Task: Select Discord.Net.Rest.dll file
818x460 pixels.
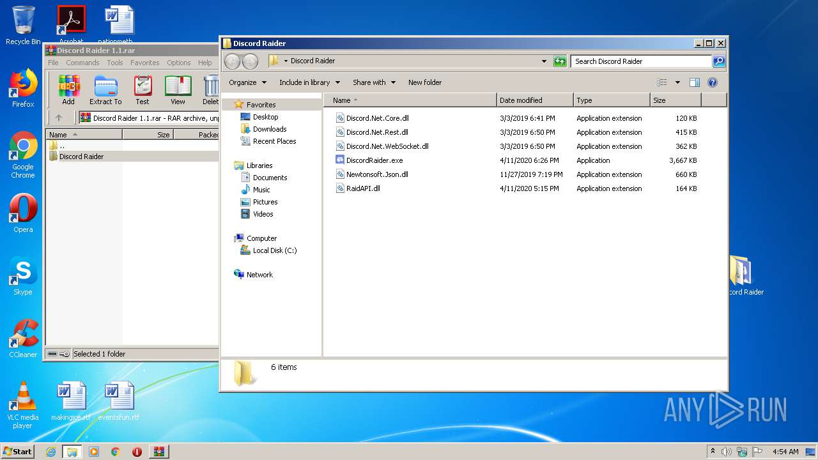Action: (377, 132)
